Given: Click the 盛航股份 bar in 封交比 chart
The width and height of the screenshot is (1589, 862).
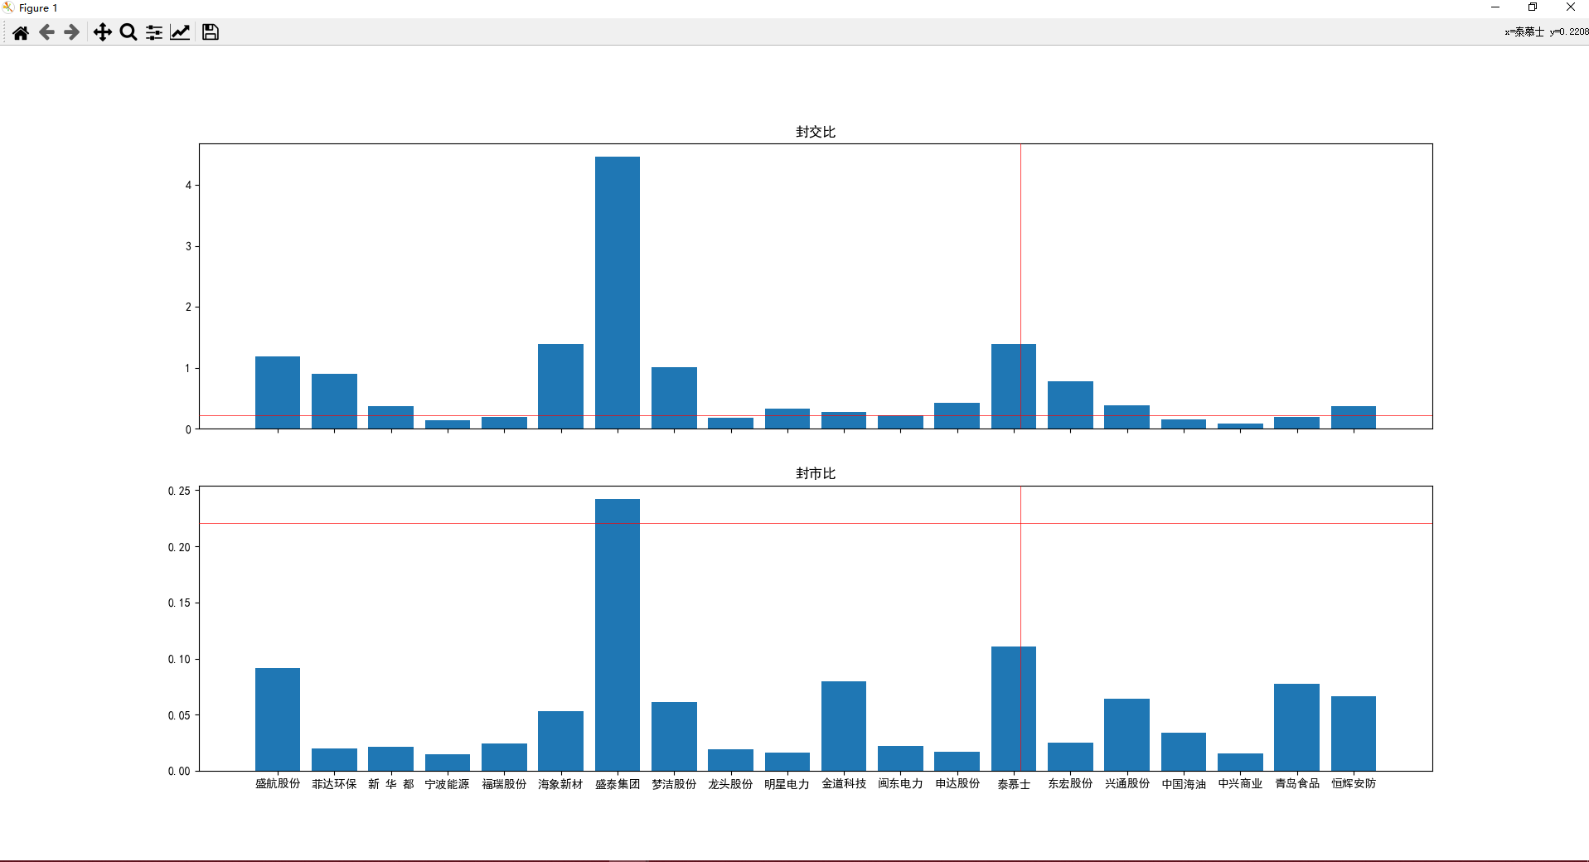Looking at the screenshot, I should pyautogui.click(x=278, y=393).
